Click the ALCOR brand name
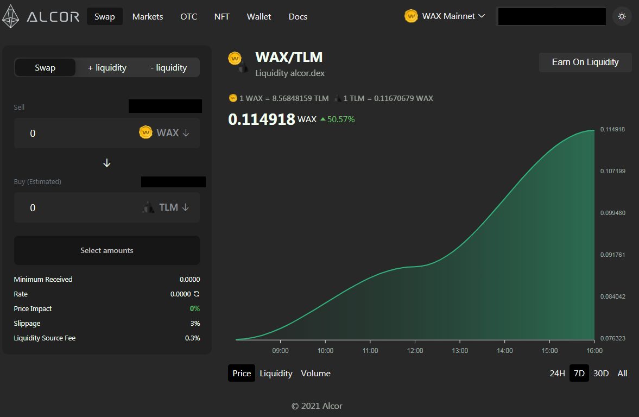The height and width of the screenshot is (417, 639). [53, 17]
